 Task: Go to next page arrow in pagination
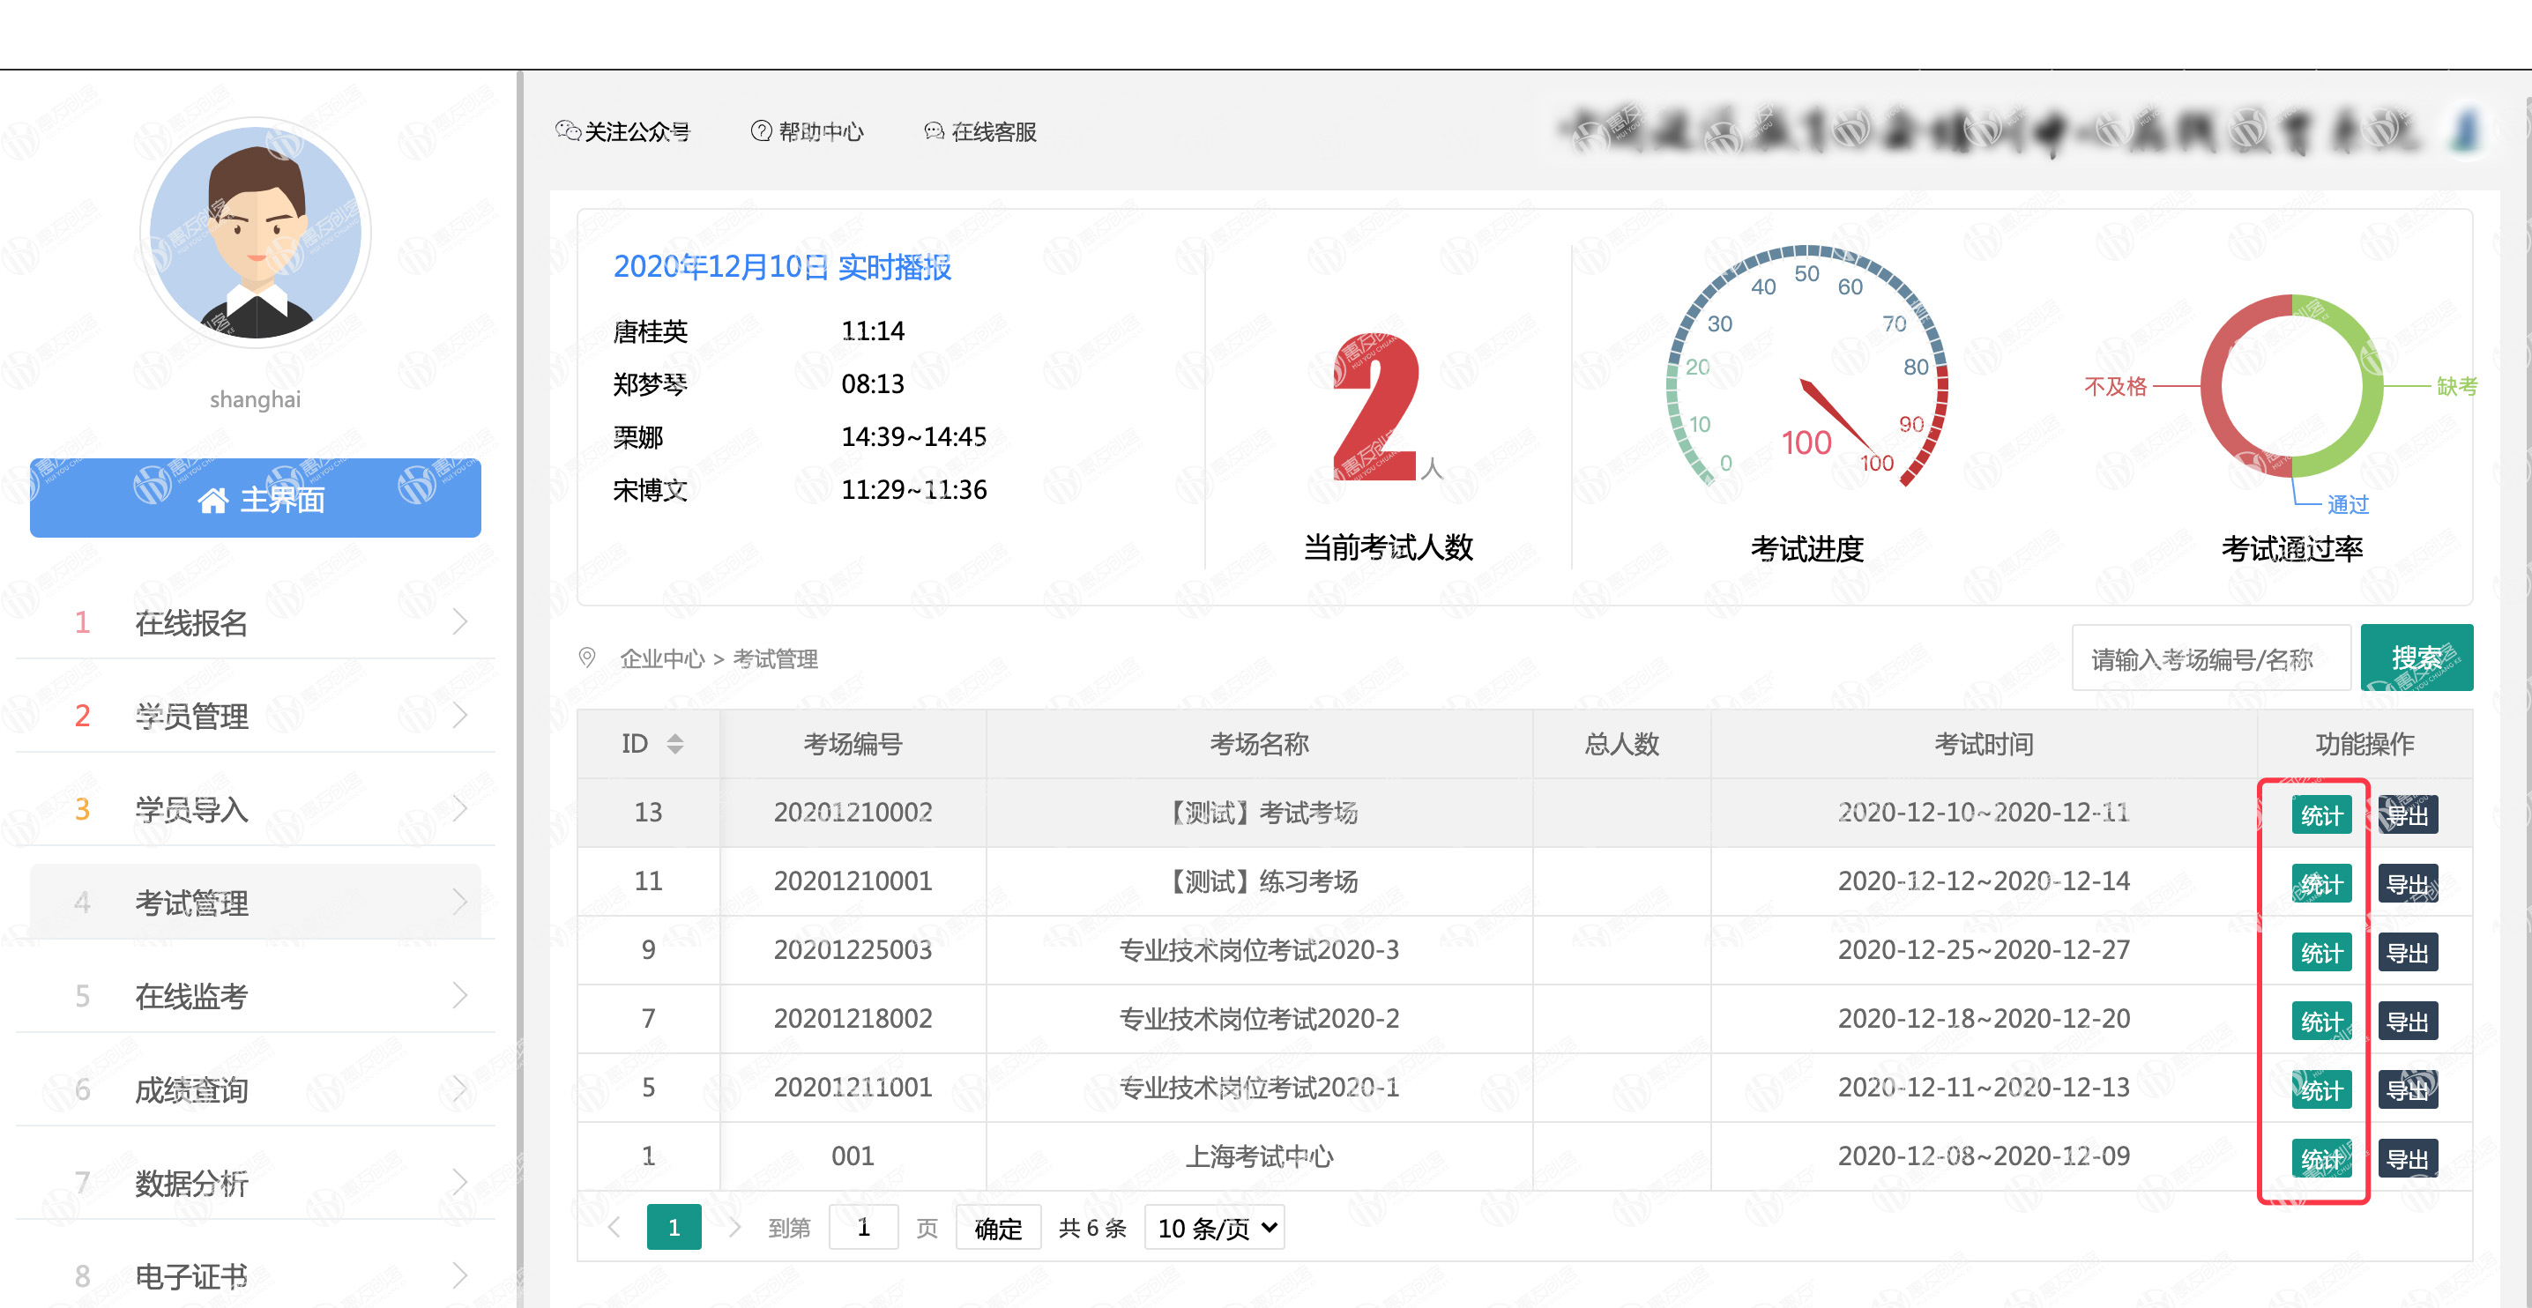pos(734,1226)
